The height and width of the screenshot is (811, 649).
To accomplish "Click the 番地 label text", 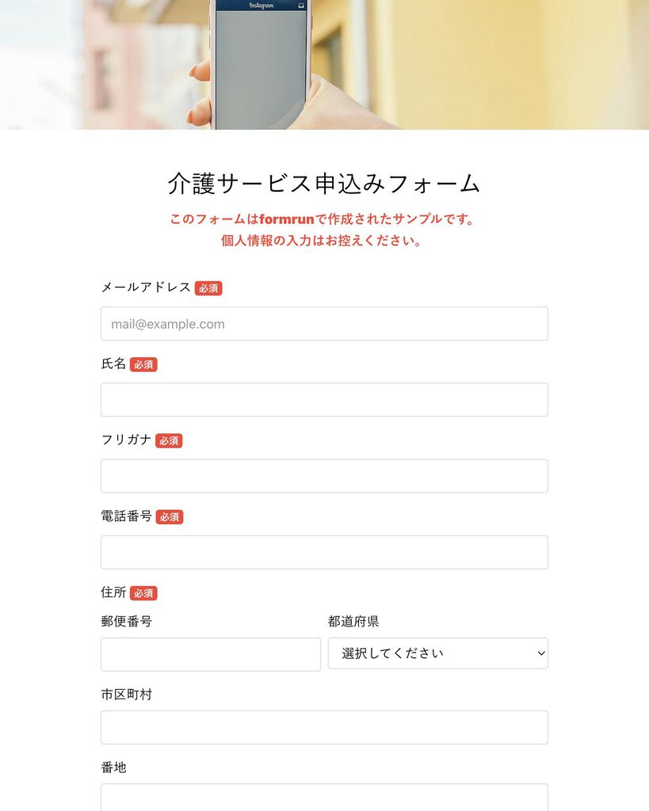I will [x=113, y=767].
